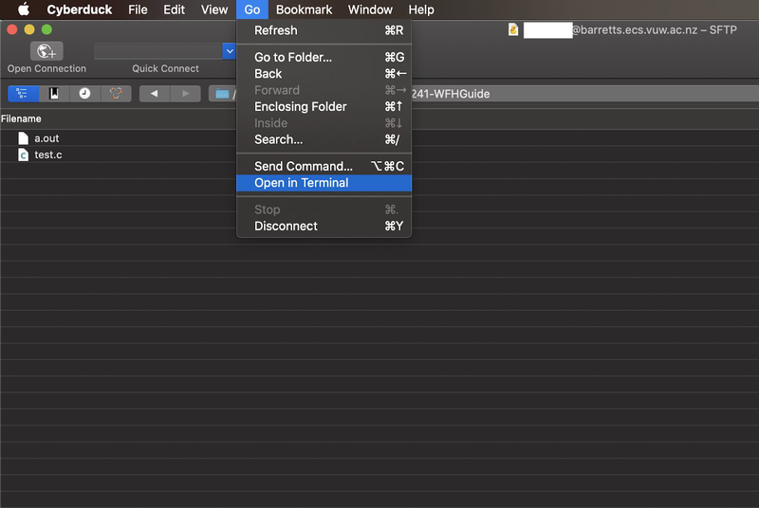Choose Send Command... menu item
Screen dimensions: 759x508
[324, 166]
